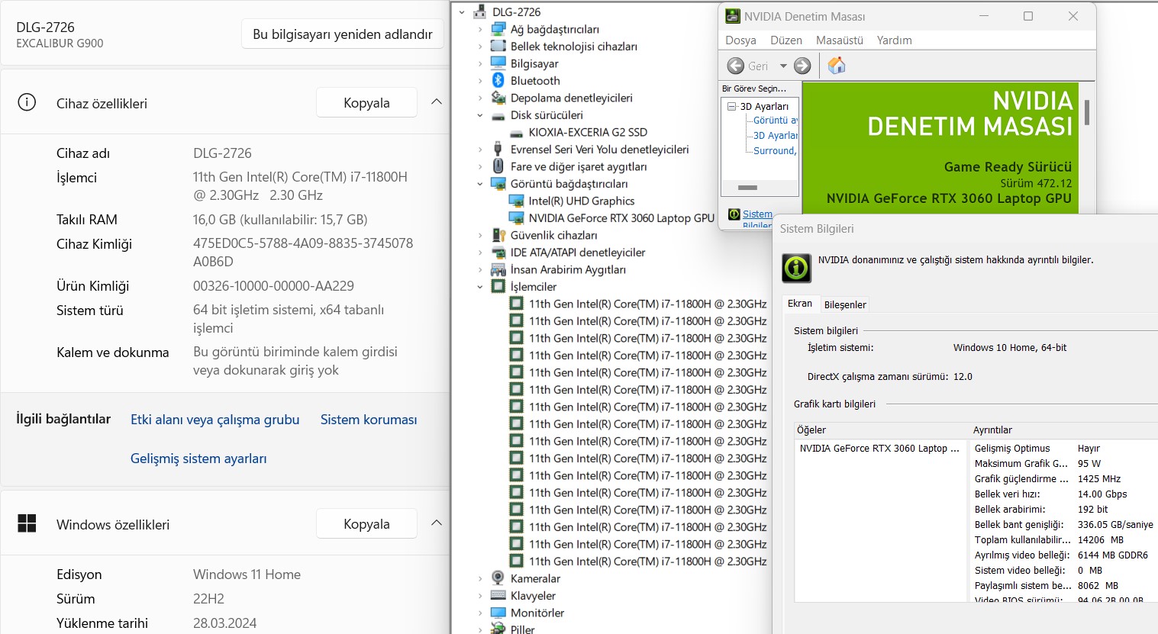This screenshot has width=1158, height=634.
Task: Click the forward arrow in NVIDIA toolbar
Action: click(x=802, y=66)
